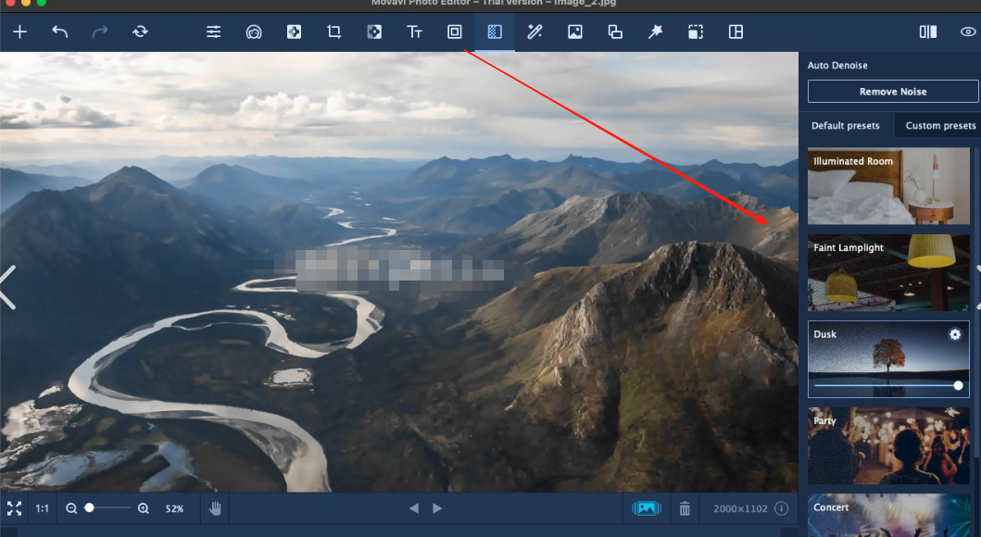This screenshot has width=981, height=537.
Task: Click the 52% zoom percentage value
Action: coord(174,509)
